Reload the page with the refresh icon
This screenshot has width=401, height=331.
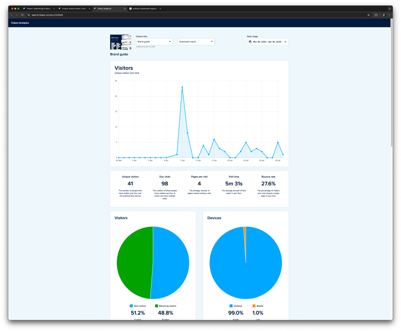click(x=22, y=15)
